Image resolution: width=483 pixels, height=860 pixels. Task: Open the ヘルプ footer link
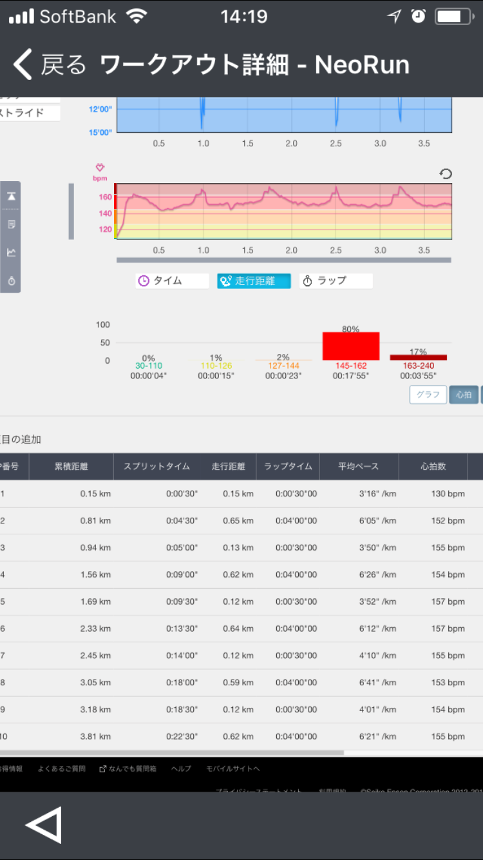(181, 768)
